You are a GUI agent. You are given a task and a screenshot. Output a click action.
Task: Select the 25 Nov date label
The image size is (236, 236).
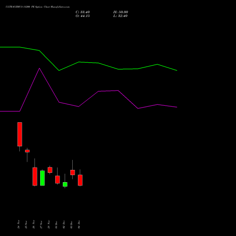point(26,224)
